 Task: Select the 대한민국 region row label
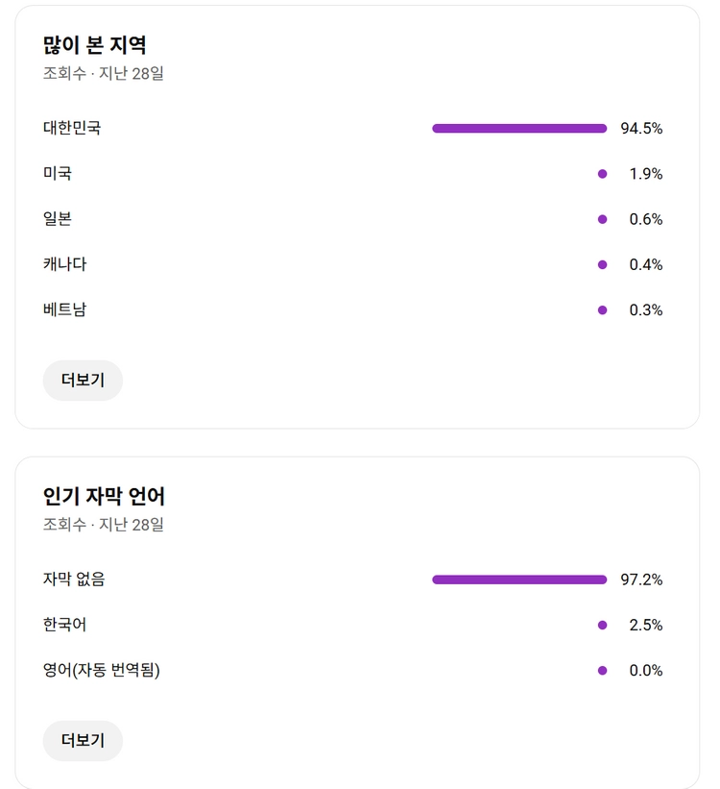72,128
